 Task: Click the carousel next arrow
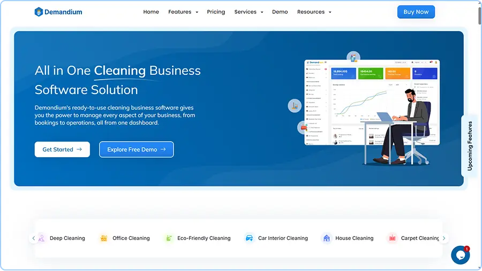(x=444, y=238)
